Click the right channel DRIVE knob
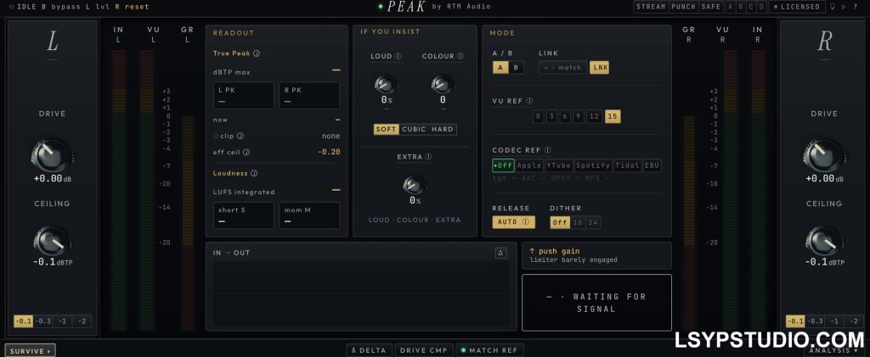Image resolution: width=870 pixels, height=357 pixels. [824, 155]
